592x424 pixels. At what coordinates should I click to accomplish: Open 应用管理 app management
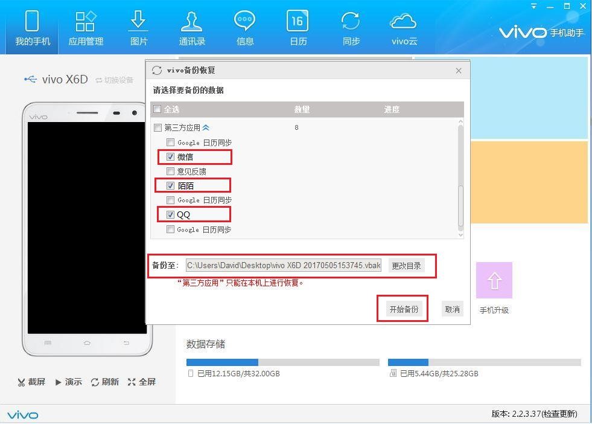(x=86, y=28)
